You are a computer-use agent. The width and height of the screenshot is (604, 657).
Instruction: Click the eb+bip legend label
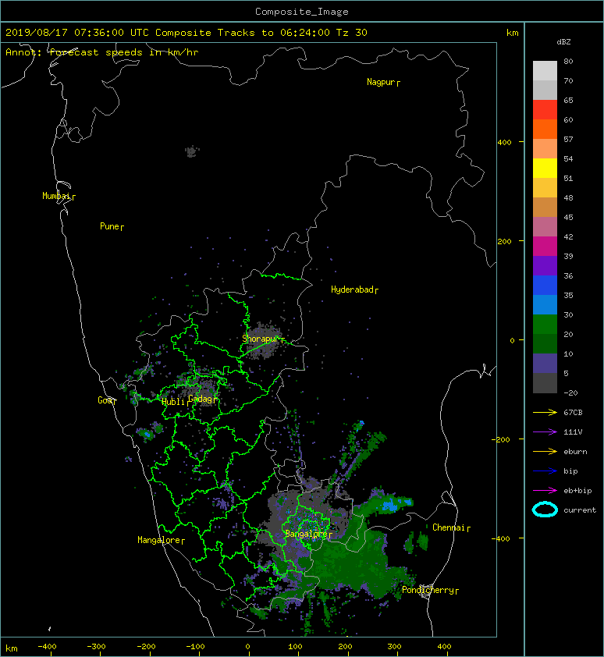tap(577, 490)
